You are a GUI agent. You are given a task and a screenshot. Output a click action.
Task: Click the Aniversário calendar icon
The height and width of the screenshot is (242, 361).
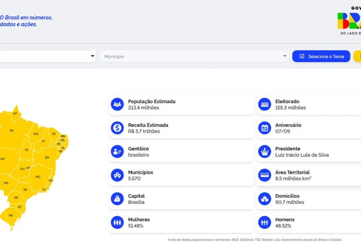pos(265,128)
